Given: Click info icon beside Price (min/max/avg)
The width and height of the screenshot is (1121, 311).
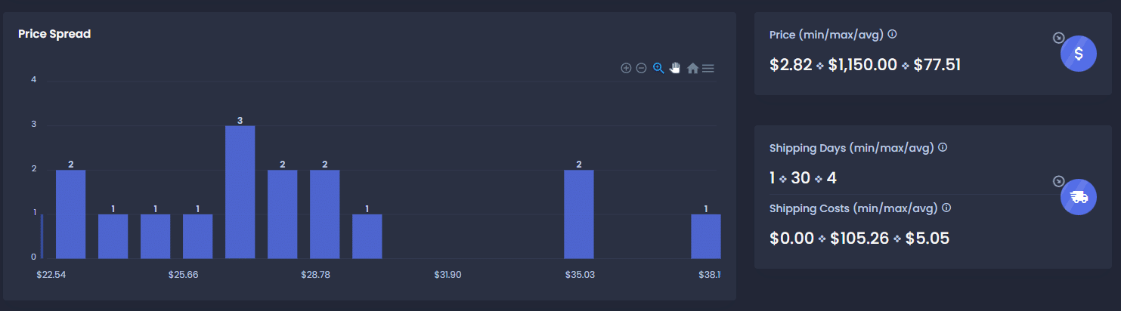Looking at the screenshot, I should pyautogui.click(x=893, y=35).
